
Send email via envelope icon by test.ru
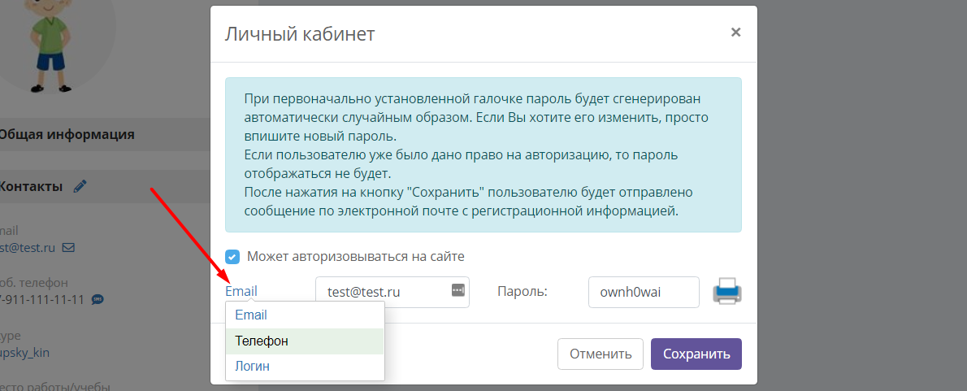click(68, 248)
